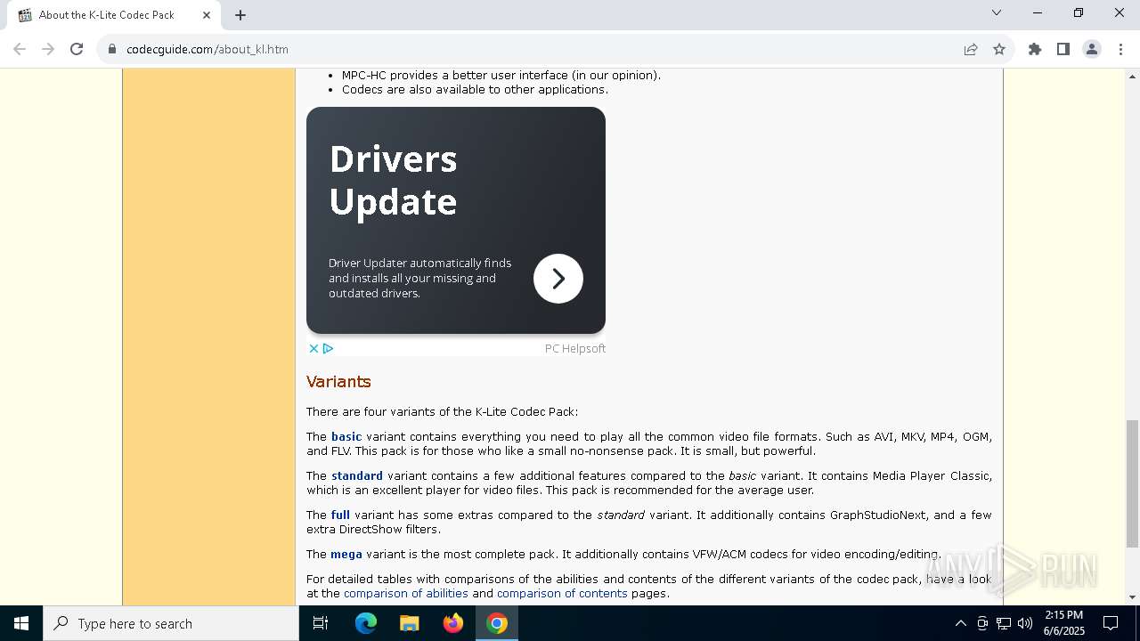Click the AdChoices triangle icon
Viewport: 1140px width, 641px height.
click(x=328, y=348)
